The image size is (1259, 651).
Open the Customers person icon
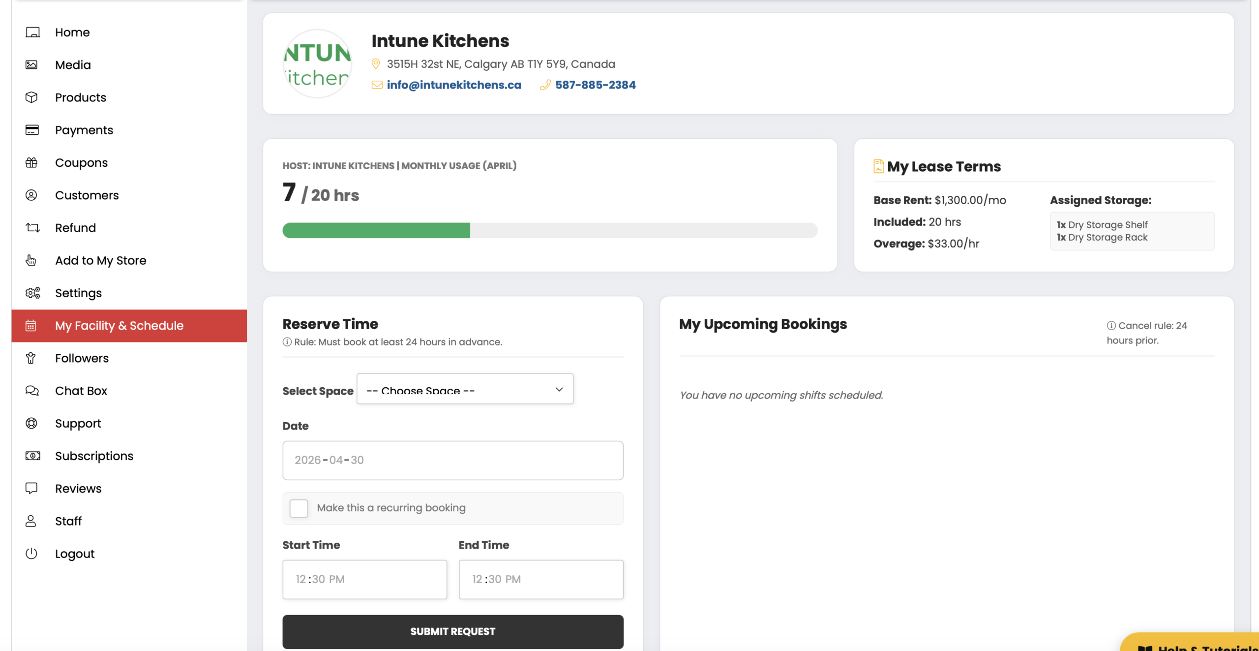[x=31, y=195]
